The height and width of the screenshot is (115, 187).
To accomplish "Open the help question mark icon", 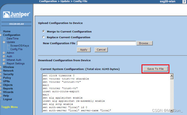I will coord(184,2).
